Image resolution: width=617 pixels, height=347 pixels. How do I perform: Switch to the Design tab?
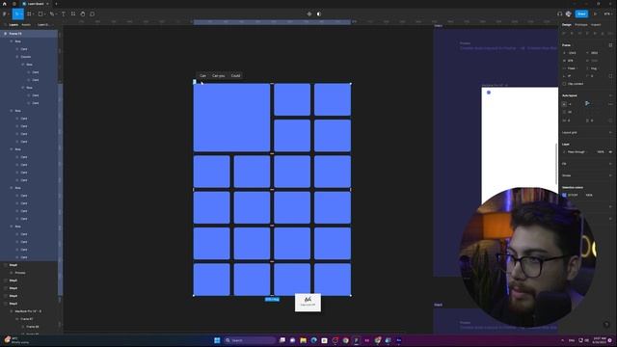pos(567,25)
